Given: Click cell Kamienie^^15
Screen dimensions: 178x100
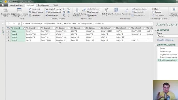Looking at the screenshot, I should (x=33, y=34).
